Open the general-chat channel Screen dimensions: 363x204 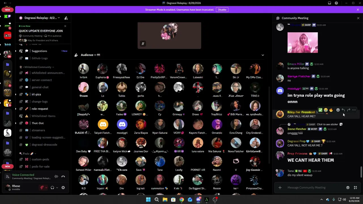(x=43, y=87)
